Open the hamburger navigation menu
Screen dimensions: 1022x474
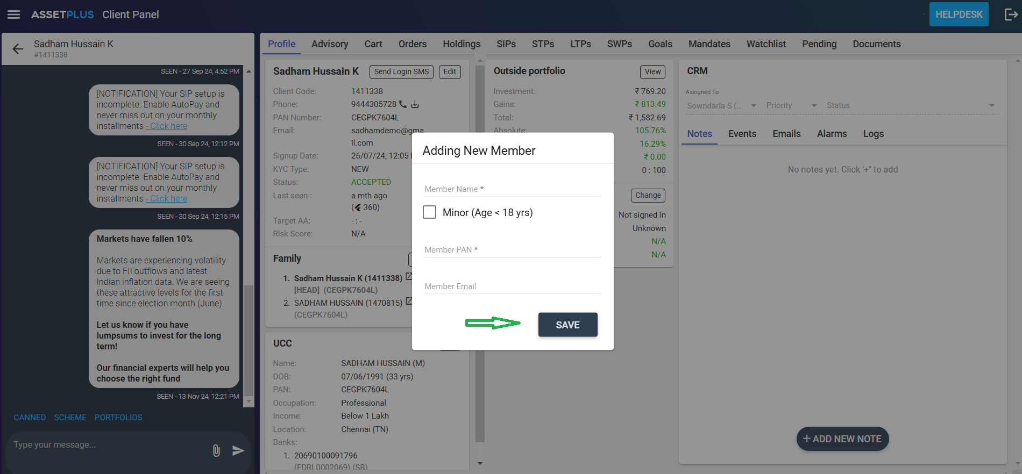[x=13, y=15]
